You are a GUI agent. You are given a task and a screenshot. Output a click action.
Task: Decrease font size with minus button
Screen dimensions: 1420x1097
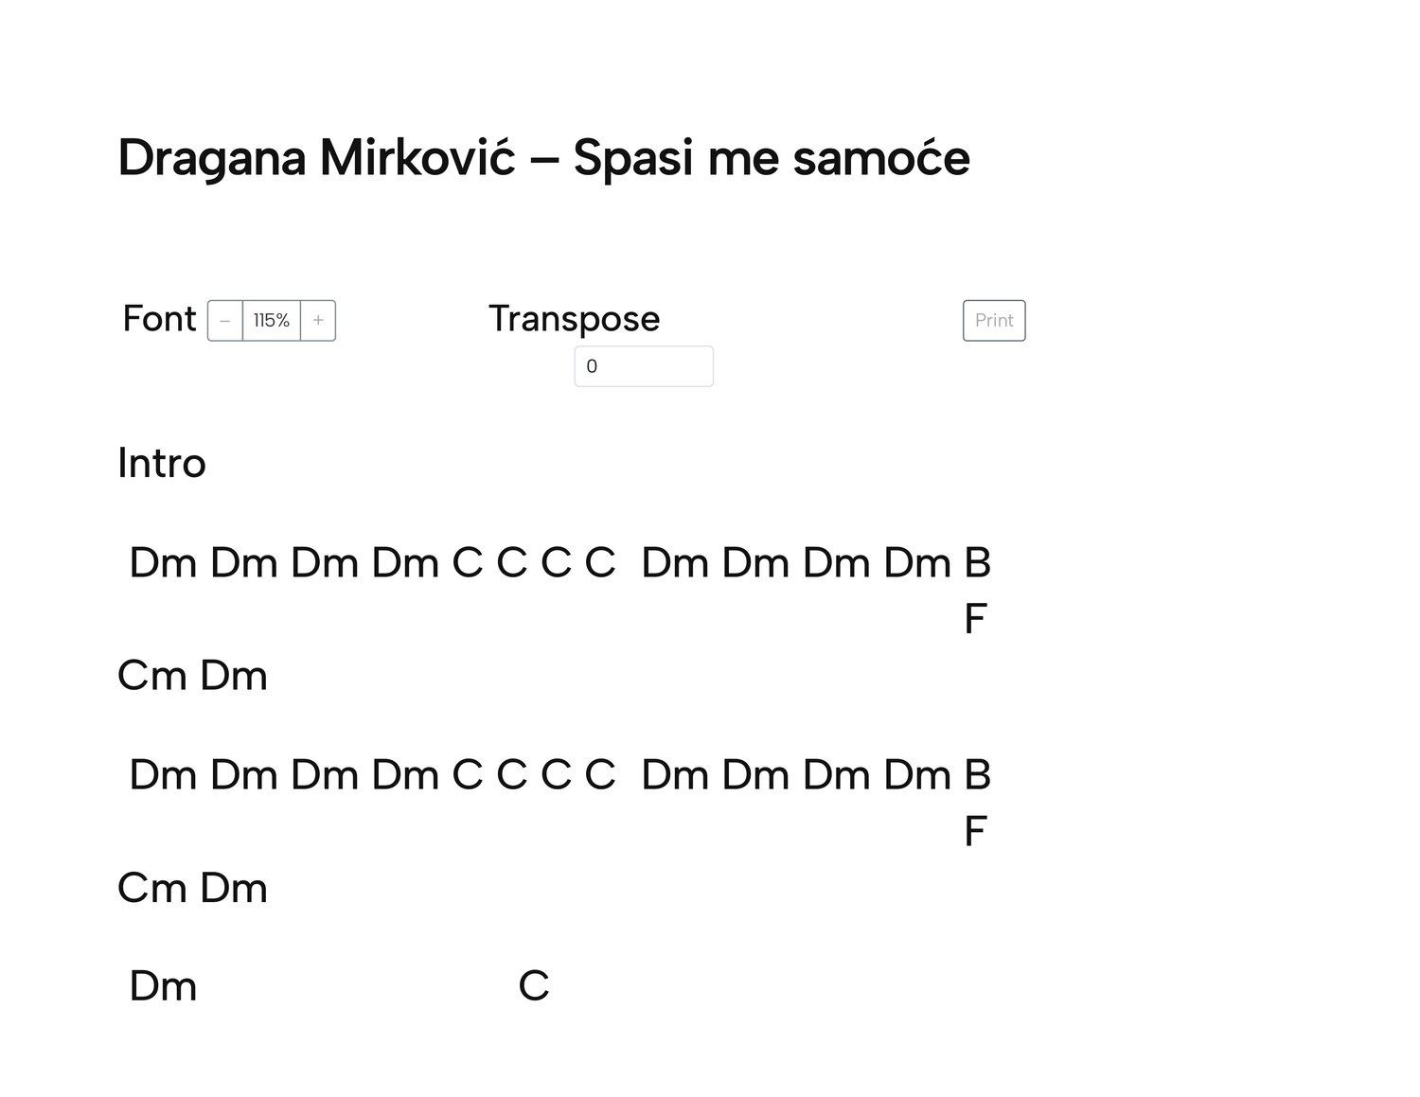tap(225, 321)
